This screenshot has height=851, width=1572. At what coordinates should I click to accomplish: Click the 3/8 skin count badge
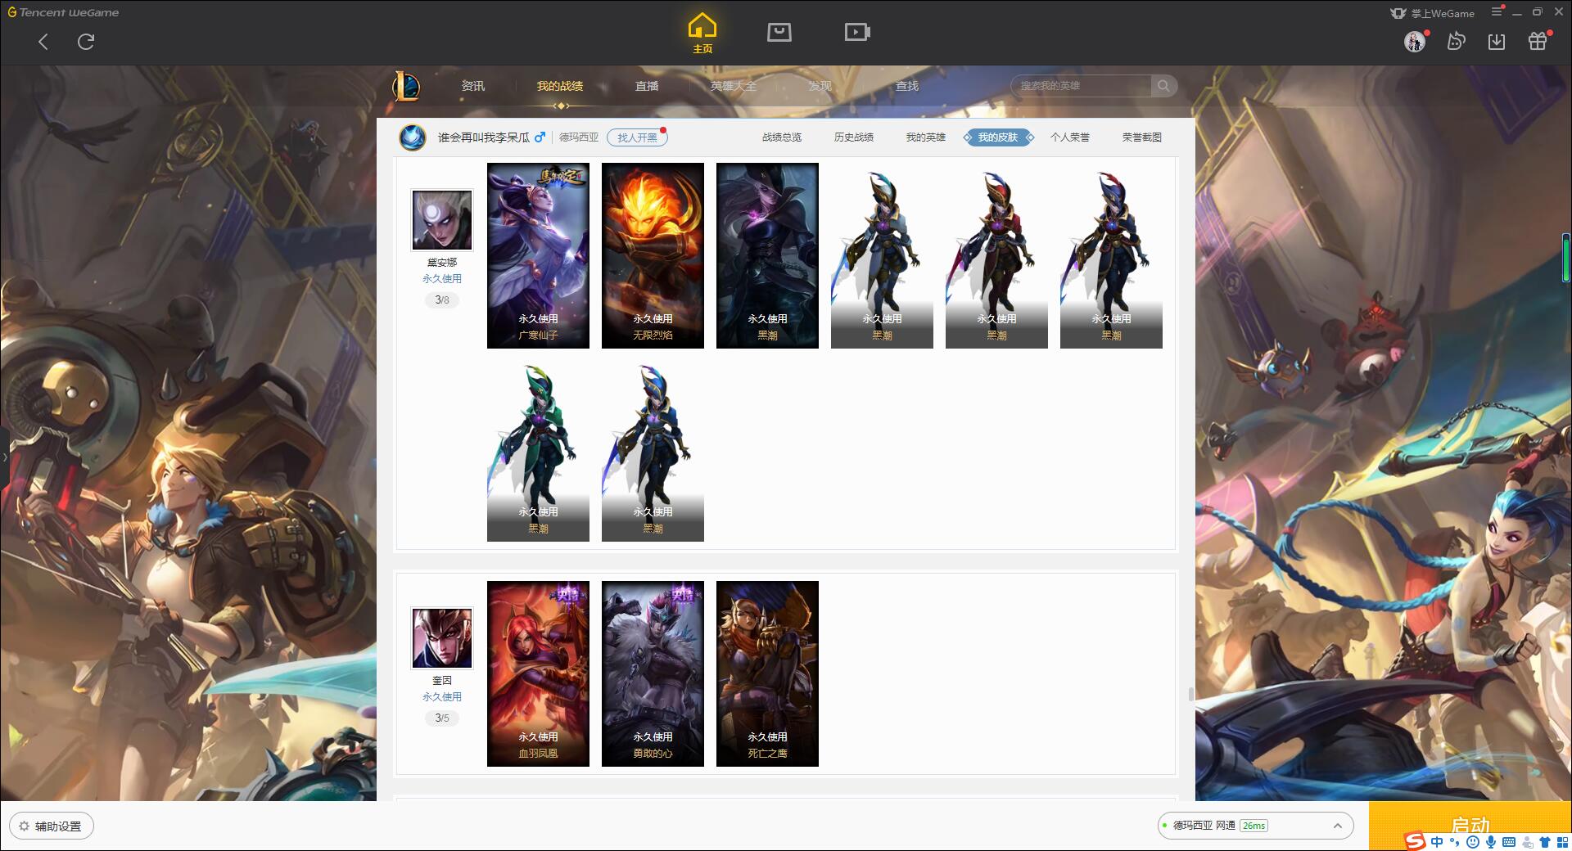(x=442, y=300)
